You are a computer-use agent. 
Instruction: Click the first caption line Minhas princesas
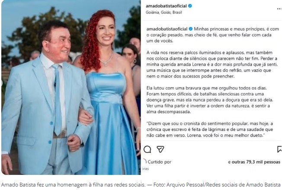[236, 29]
